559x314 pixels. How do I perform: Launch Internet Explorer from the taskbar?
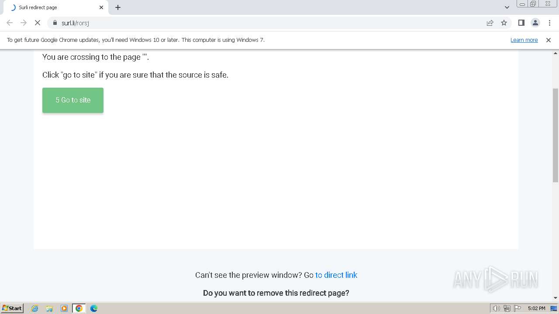35,308
